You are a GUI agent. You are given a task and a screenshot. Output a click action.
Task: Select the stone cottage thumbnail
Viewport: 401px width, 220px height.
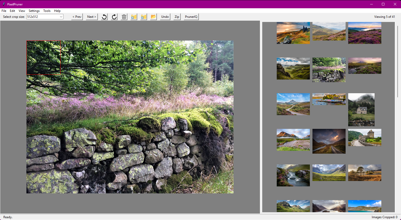pyautogui.click(x=361, y=109)
